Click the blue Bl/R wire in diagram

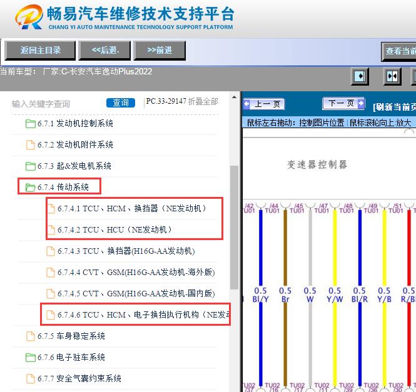coord(360,248)
